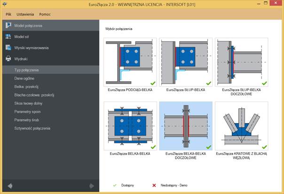The image size is (284, 194).
Task: Click the forward arrow navigation button
Action: [92, 186]
